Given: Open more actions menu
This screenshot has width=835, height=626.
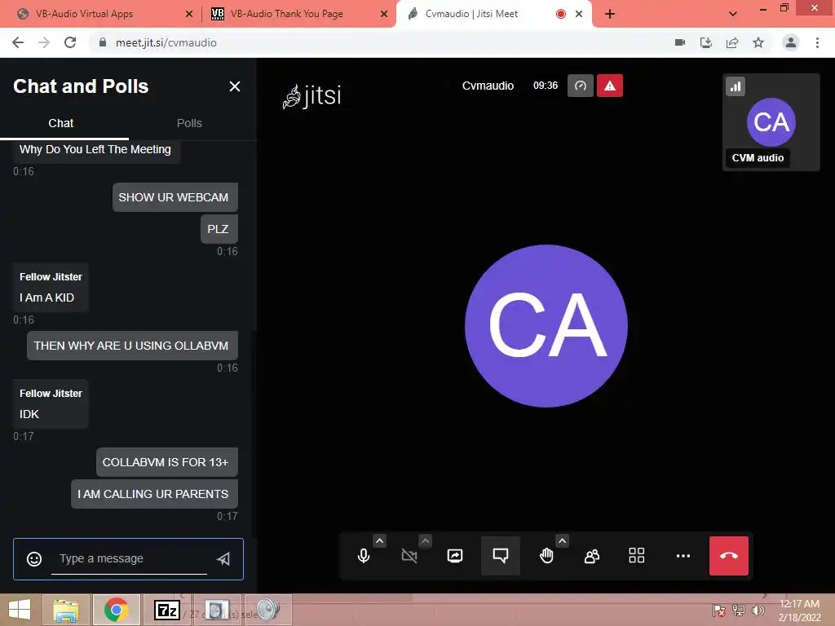Looking at the screenshot, I should (683, 556).
